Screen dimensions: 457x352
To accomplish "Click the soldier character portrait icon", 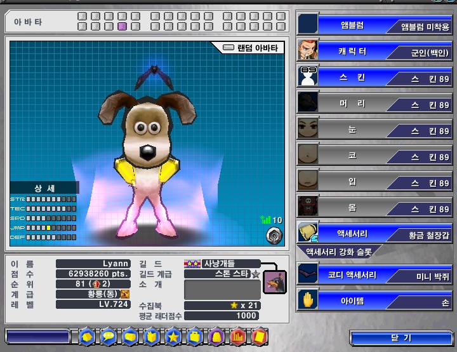I will pyautogui.click(x=308, y=50).
